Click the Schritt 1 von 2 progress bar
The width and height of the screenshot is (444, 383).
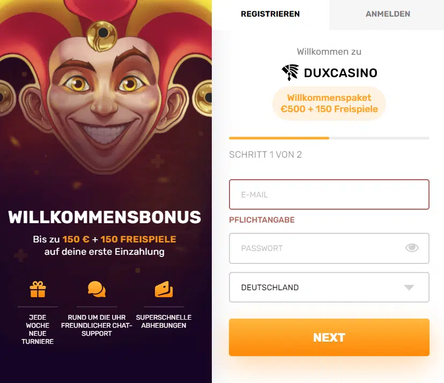point(329,138)
